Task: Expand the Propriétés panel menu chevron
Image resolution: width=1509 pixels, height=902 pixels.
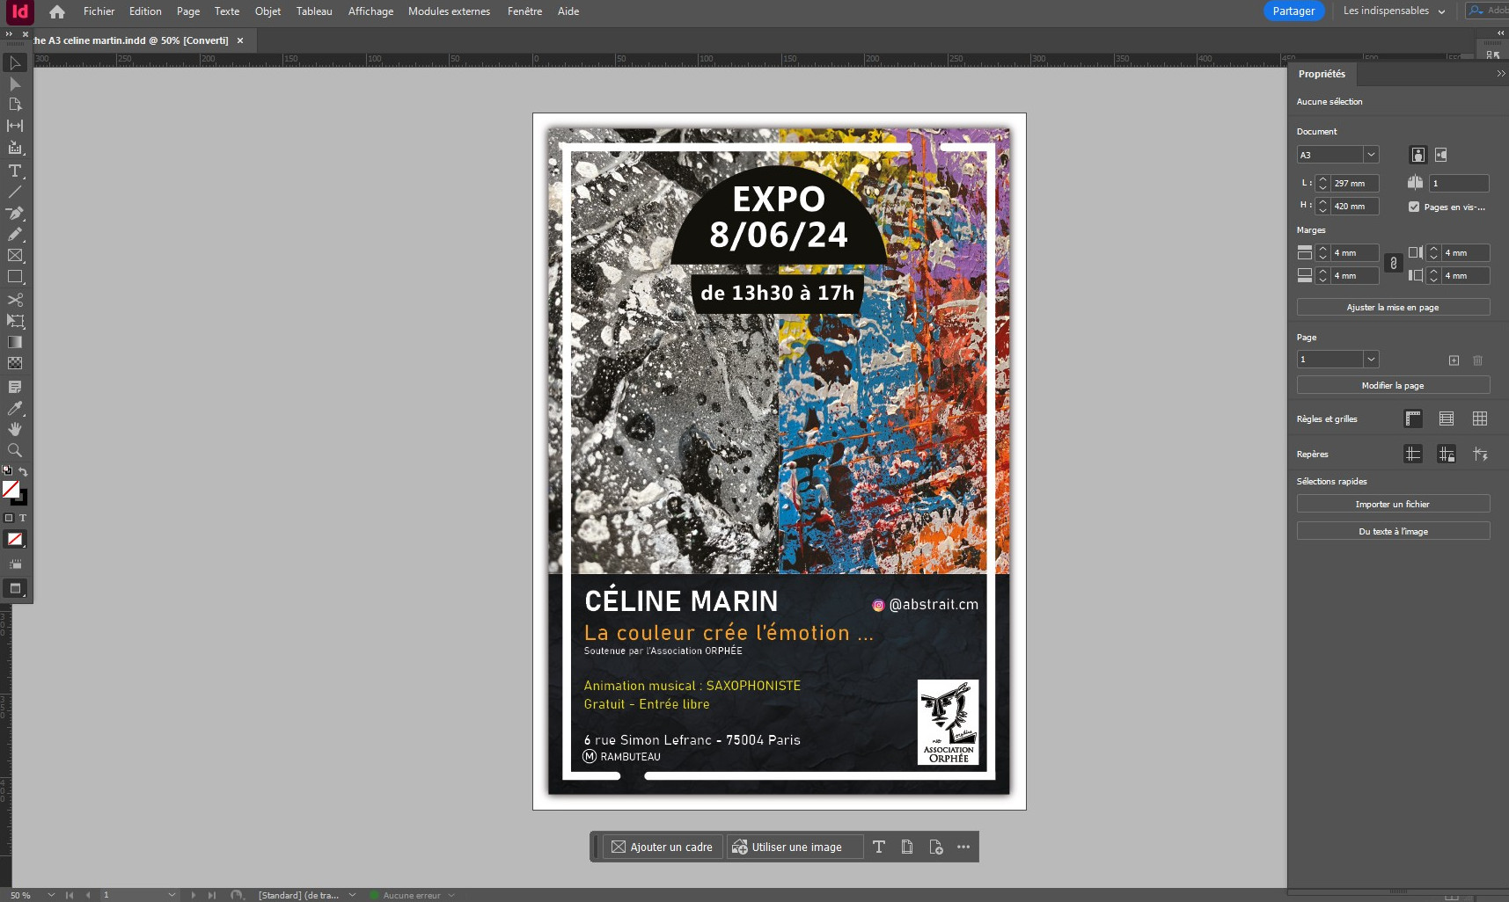Action: tap(1499, 74)
